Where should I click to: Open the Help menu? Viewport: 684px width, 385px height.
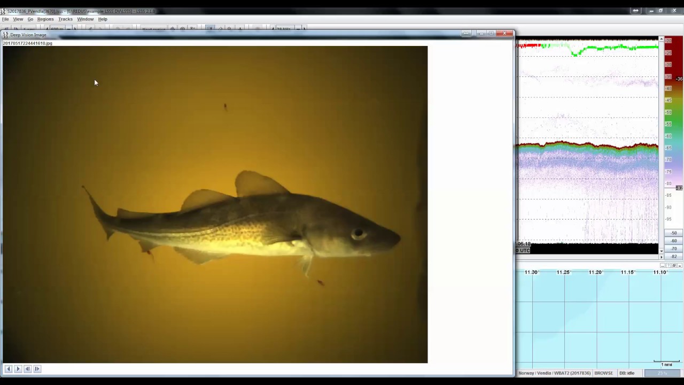[103, 19]
